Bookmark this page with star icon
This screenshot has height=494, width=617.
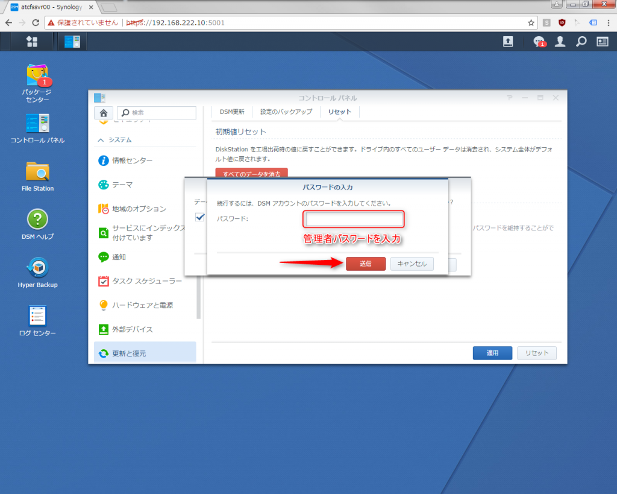531,23
